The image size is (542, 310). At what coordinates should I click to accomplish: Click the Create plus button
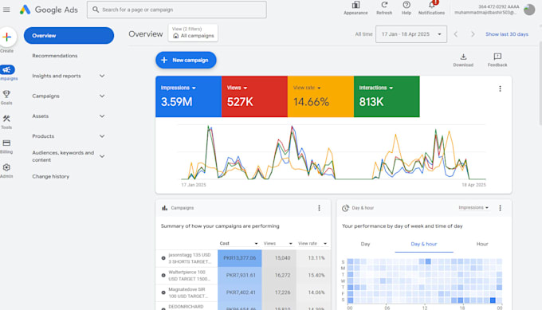click(7, 37)
